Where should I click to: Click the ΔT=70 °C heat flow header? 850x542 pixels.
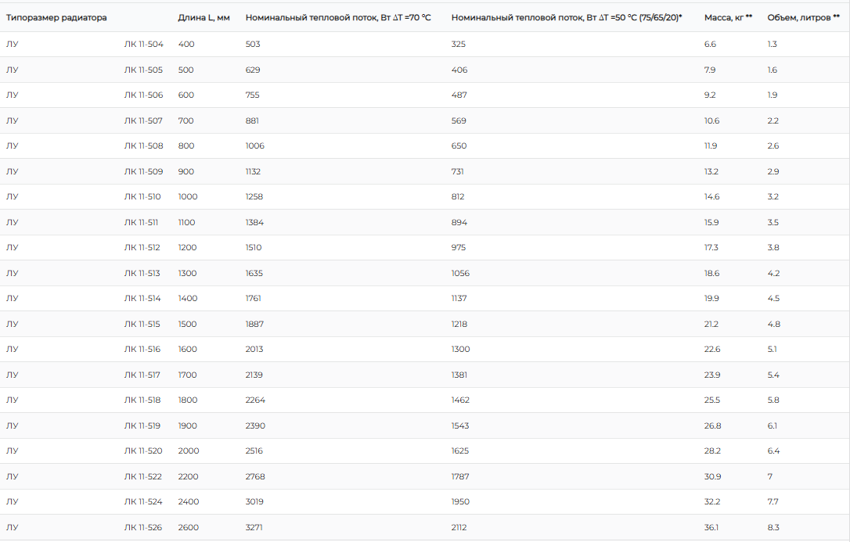[338, 18]
